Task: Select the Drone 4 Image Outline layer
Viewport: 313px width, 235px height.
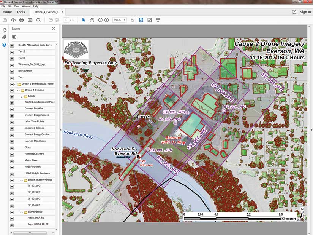Action: (37, 134)
